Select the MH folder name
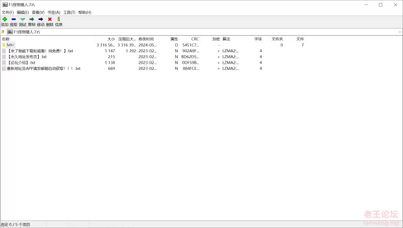 click(x=10, y=45)
